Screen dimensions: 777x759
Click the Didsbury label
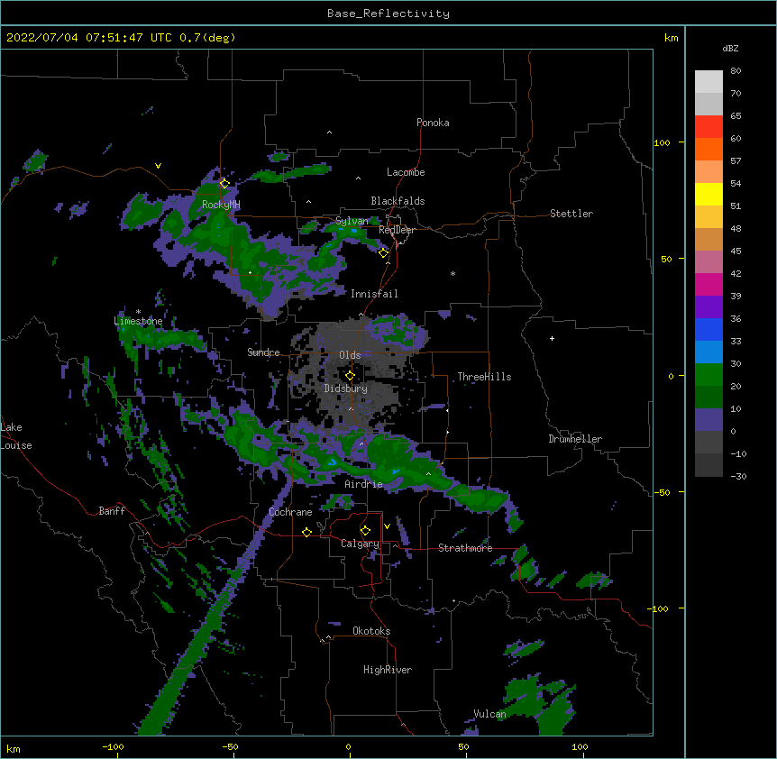coord(346,389)
